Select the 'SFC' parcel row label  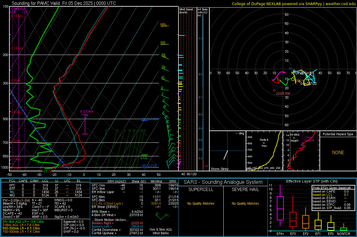(x=12, y=185)
